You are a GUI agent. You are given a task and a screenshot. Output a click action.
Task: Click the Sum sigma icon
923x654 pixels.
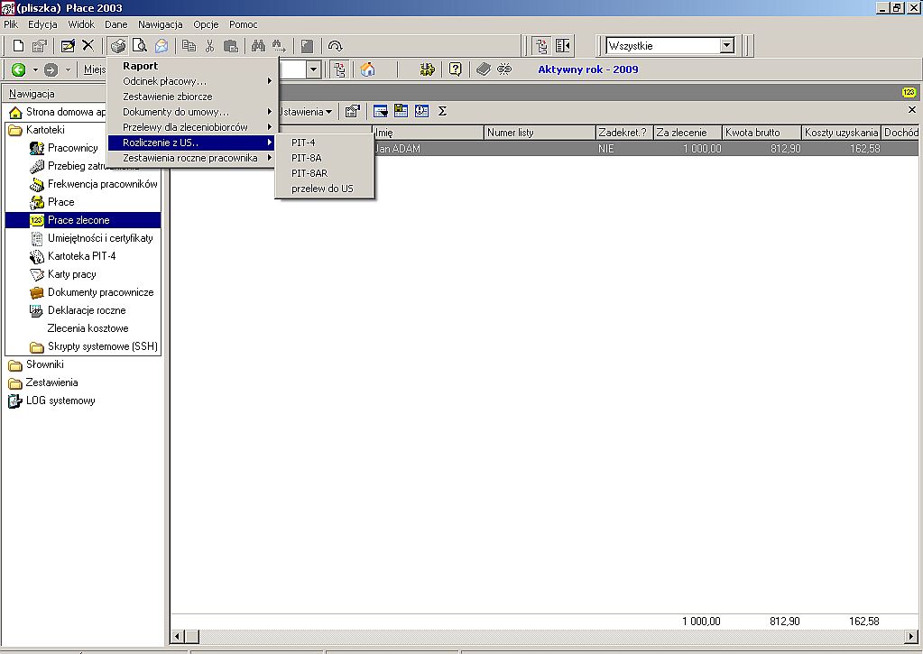(443, 111)
